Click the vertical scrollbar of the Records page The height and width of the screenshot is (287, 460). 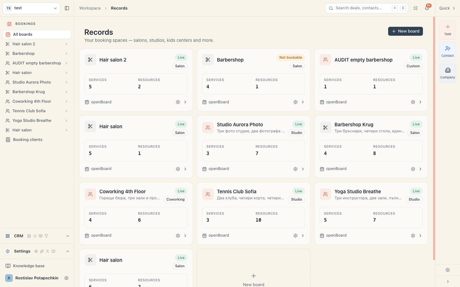[x=434, y=138]
